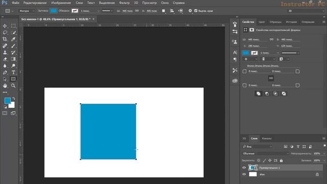
Task: Select the Eraser tool
Action: 5,59
